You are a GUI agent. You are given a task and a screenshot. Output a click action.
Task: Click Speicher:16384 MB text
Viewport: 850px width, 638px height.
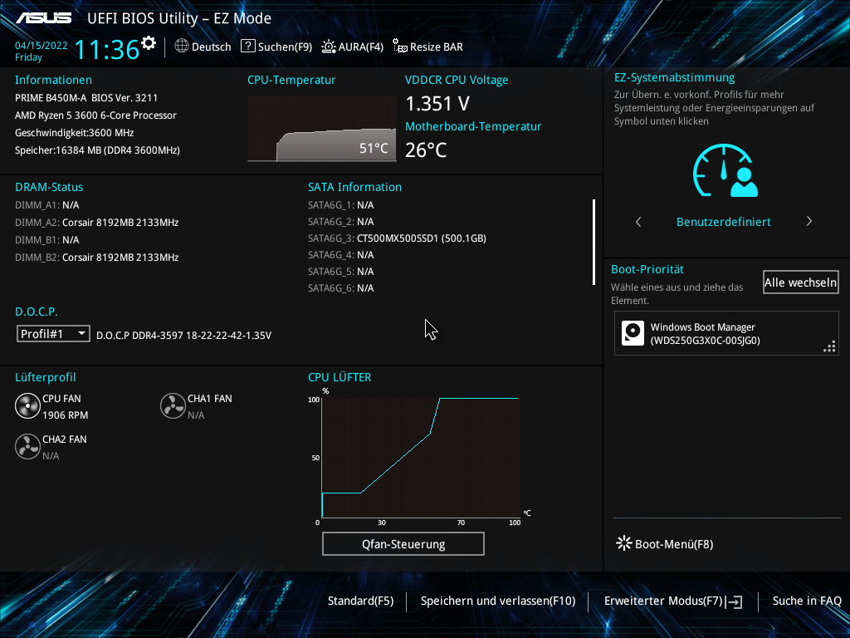coord(97,150)
